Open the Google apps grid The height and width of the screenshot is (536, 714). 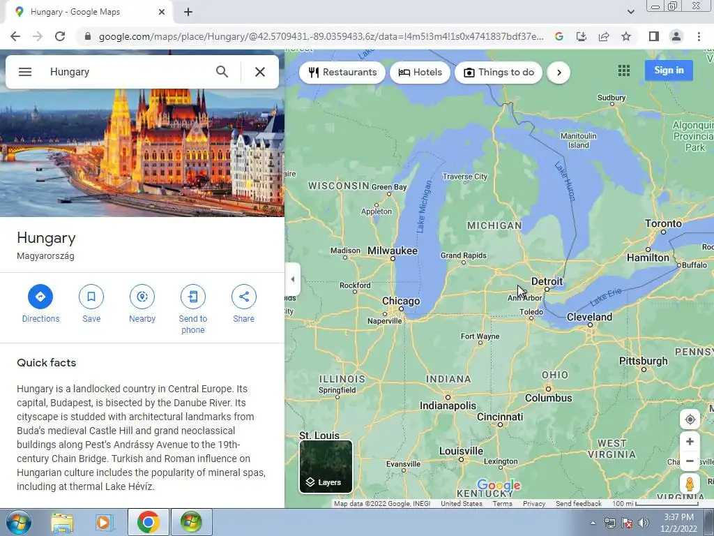coord(624,70)
